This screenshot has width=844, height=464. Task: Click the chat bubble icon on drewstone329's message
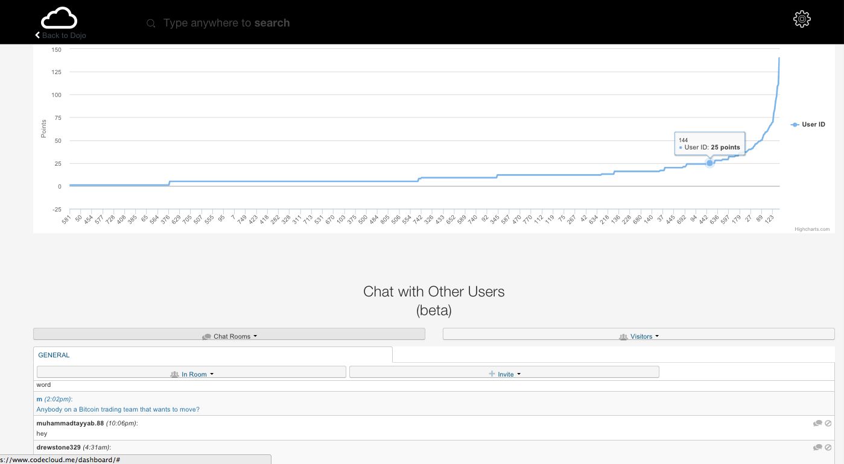tap(817, 447)
